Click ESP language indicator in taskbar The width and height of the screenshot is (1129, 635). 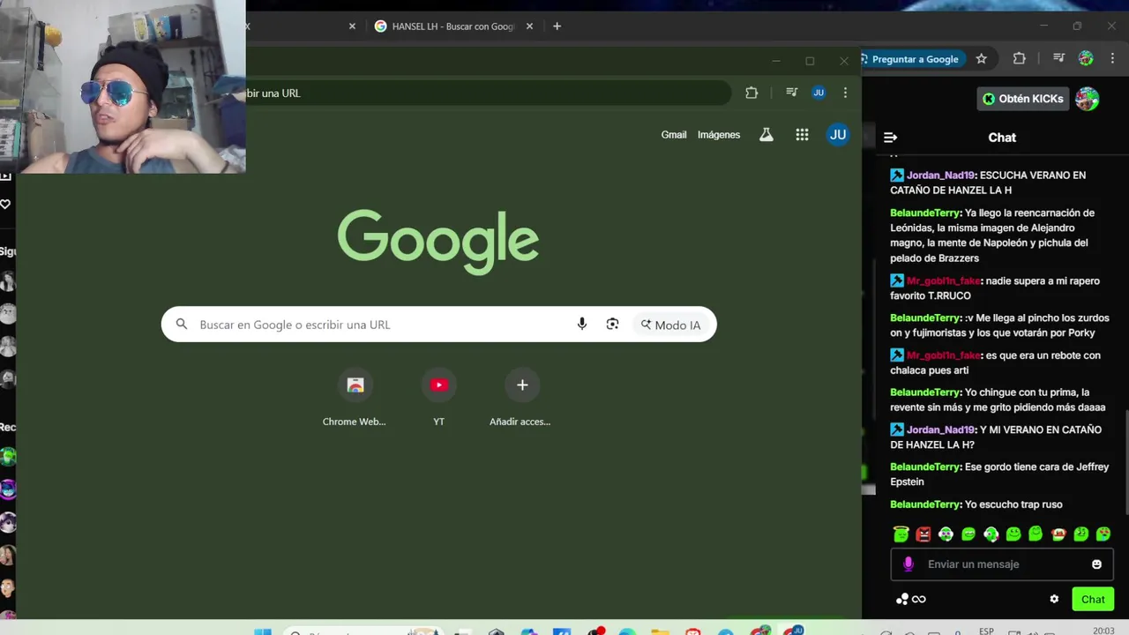point(986,631)
